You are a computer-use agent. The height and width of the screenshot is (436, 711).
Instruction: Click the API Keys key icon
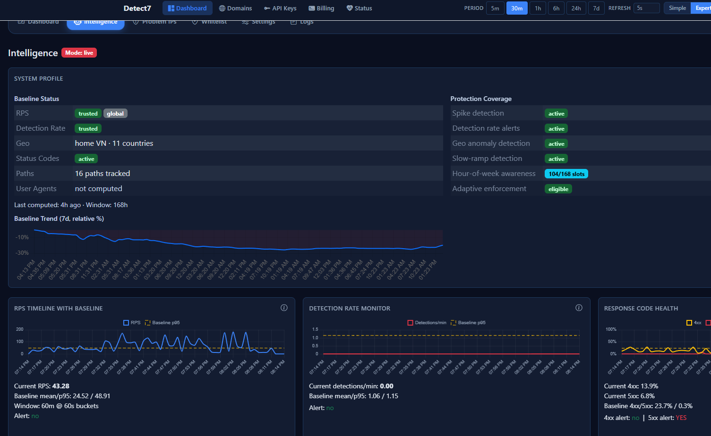click(267, 8)
